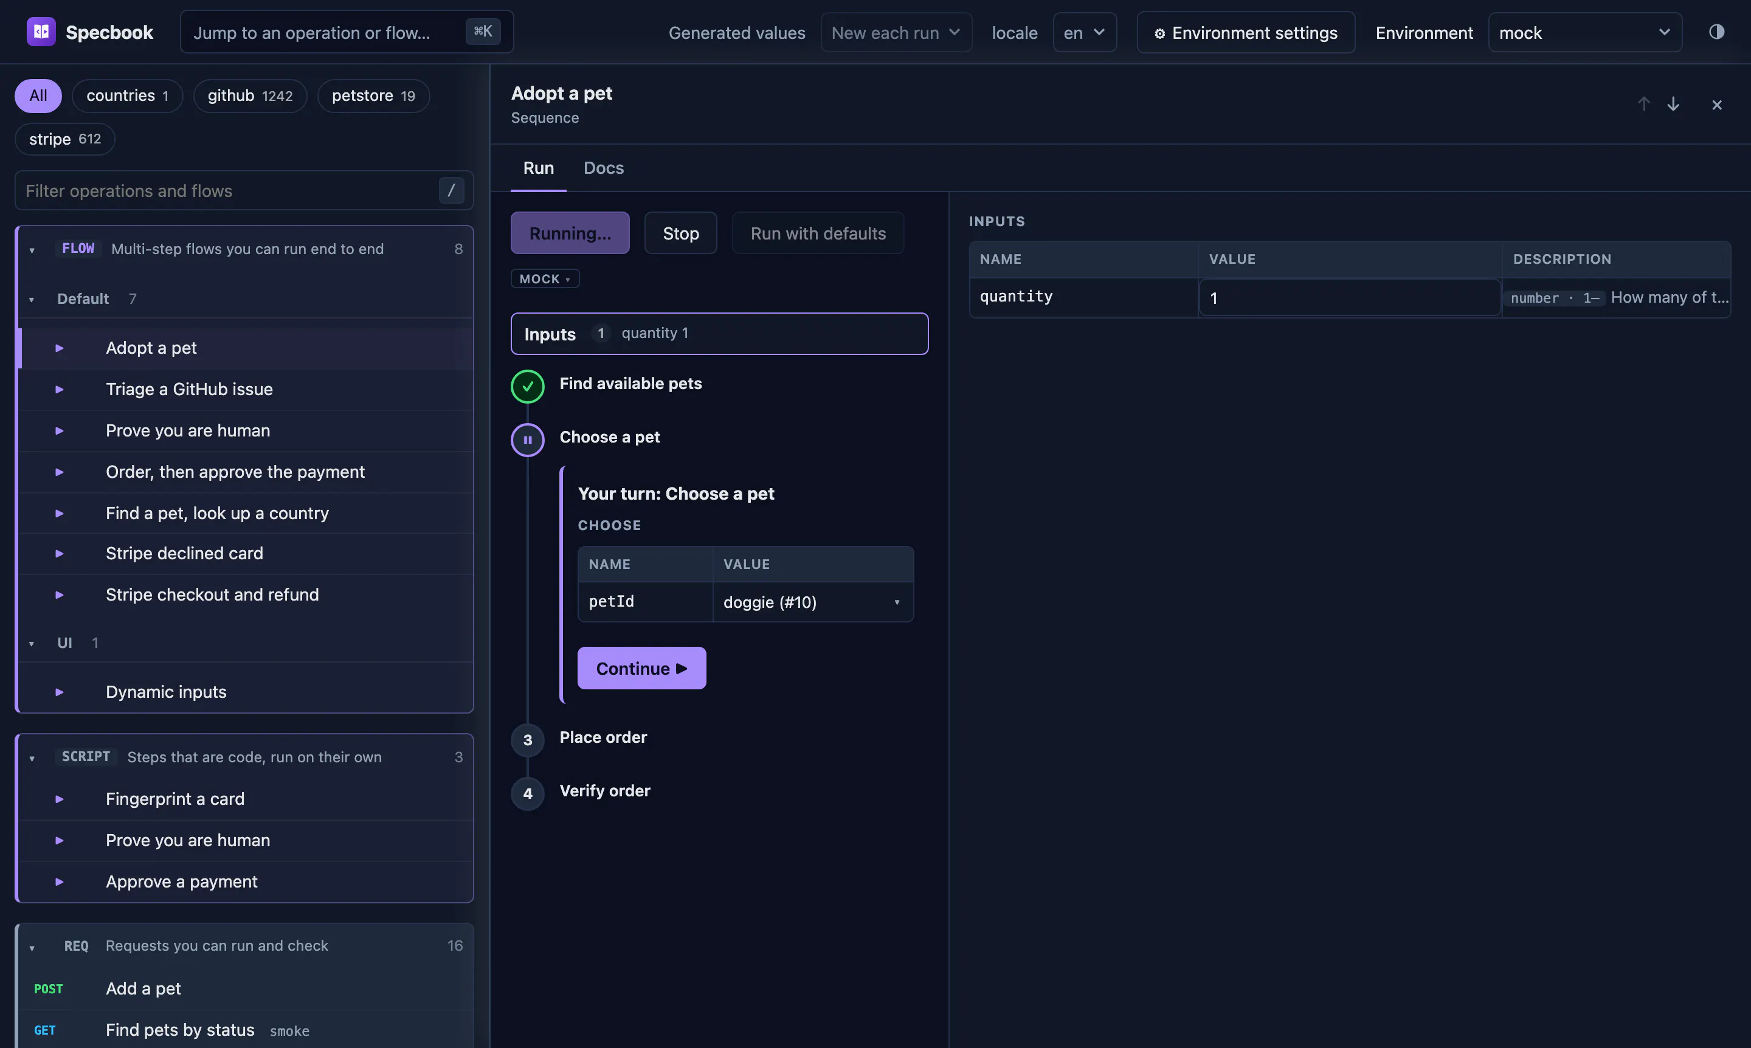This screenshot has width=1751, height=1048.
Task: Go to next item with down arrow
Action: click(x=1673, y=105)
